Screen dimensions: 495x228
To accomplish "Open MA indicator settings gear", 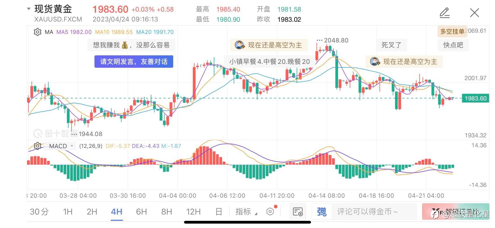I will [37, 32].
